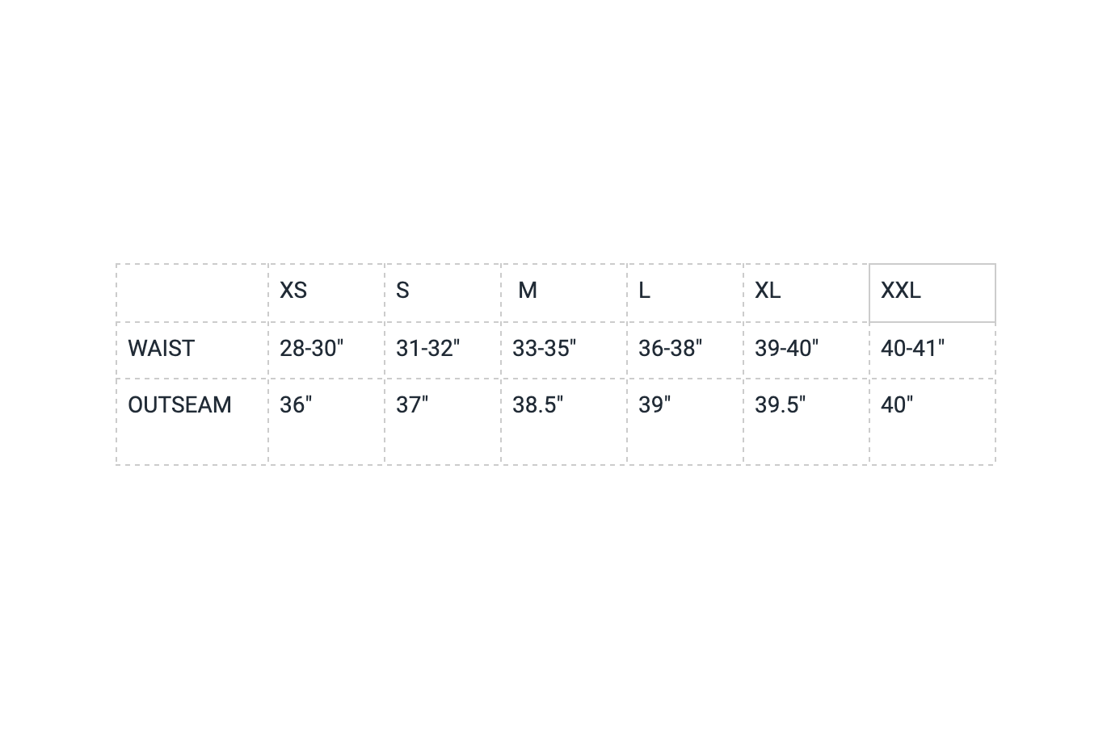Screen dimensions: 1107x733
Task: Select the 36" outseam cell
Action: (x=326, y=421)
